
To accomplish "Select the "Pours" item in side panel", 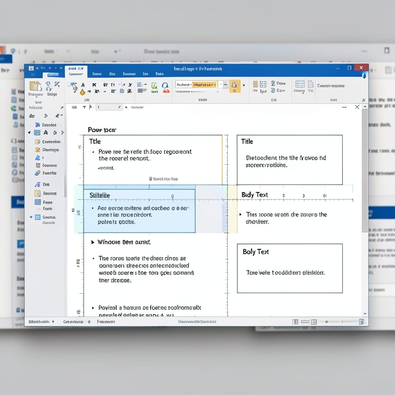I will point(47,202).
